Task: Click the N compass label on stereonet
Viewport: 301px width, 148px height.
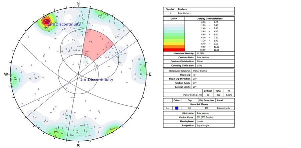Action: (78, 4)
